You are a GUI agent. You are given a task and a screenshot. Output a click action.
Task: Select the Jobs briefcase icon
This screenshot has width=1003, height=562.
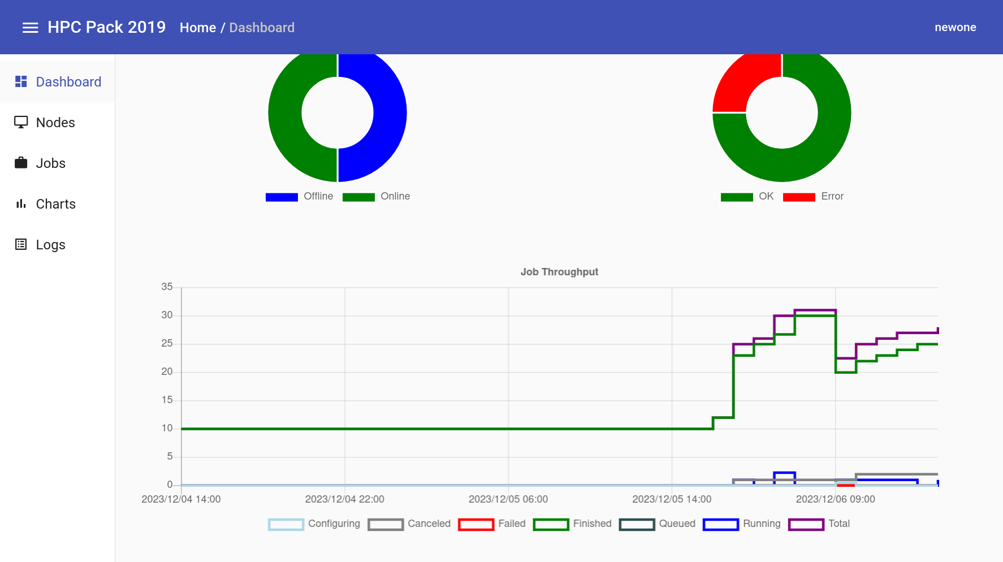[x=21, y=163]
